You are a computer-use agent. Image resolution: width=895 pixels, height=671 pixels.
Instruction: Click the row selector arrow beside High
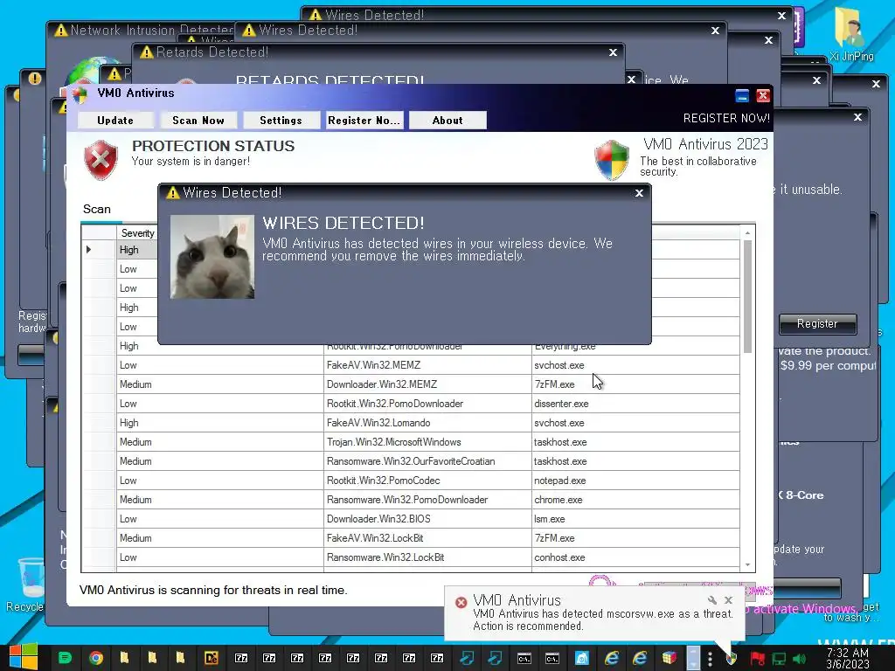click(x=89, y=249)
